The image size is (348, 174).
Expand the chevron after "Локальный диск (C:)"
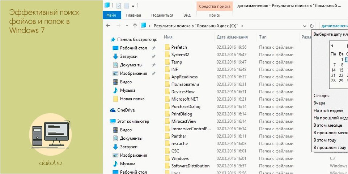pyautogui.click(x=242, y=26)
